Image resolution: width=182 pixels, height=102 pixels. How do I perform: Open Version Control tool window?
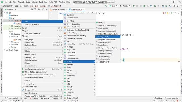coord(11,98)
